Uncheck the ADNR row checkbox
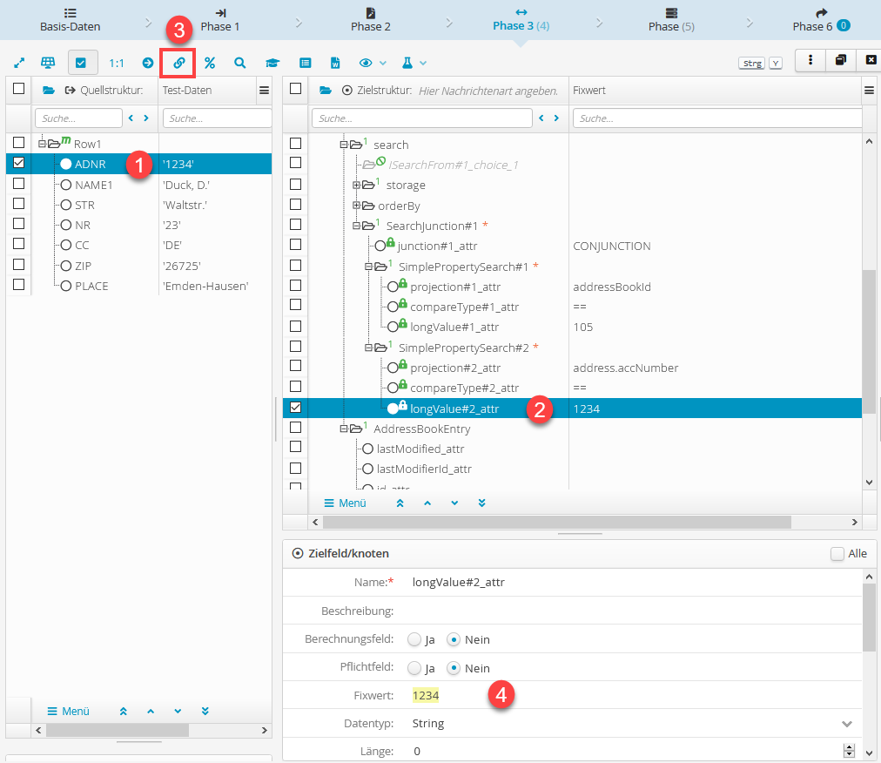This screenshot has height=763, width=881. pyautogui.click(x=18, y=163)
